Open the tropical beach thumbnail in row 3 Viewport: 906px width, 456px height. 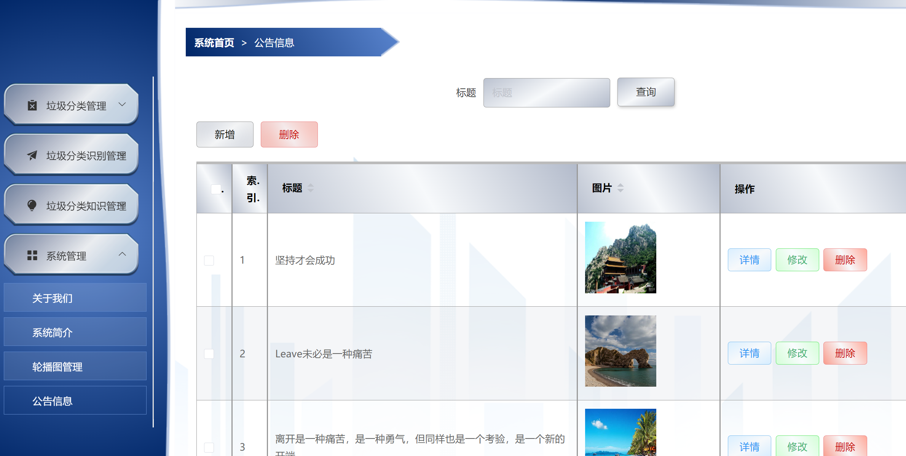620,432
